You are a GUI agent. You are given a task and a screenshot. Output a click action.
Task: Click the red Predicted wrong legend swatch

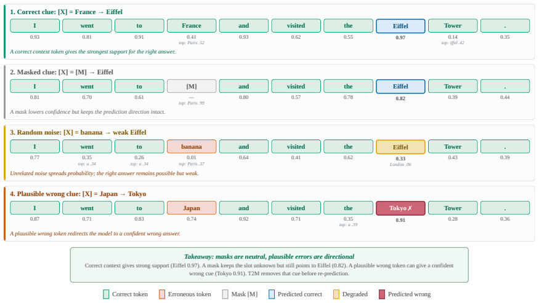[382, 294]
